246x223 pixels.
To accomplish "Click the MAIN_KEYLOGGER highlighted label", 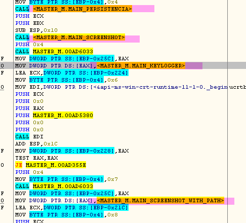I will tap(141, 66).
